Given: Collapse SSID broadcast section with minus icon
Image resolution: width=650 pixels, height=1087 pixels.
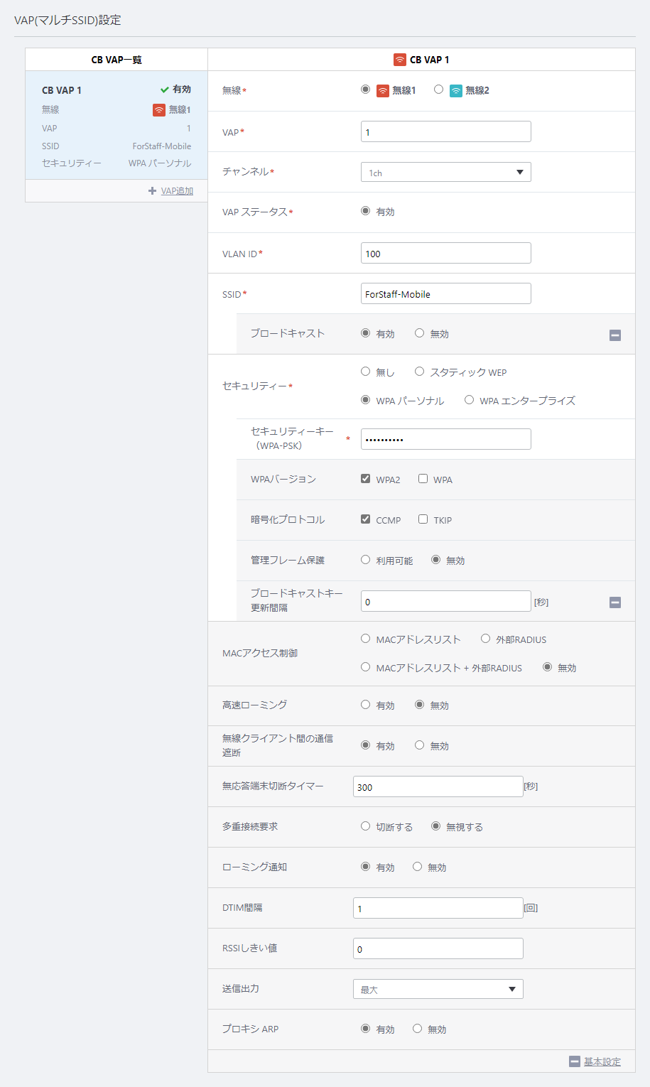Looking at the screenshot, I should coord(615,335).
